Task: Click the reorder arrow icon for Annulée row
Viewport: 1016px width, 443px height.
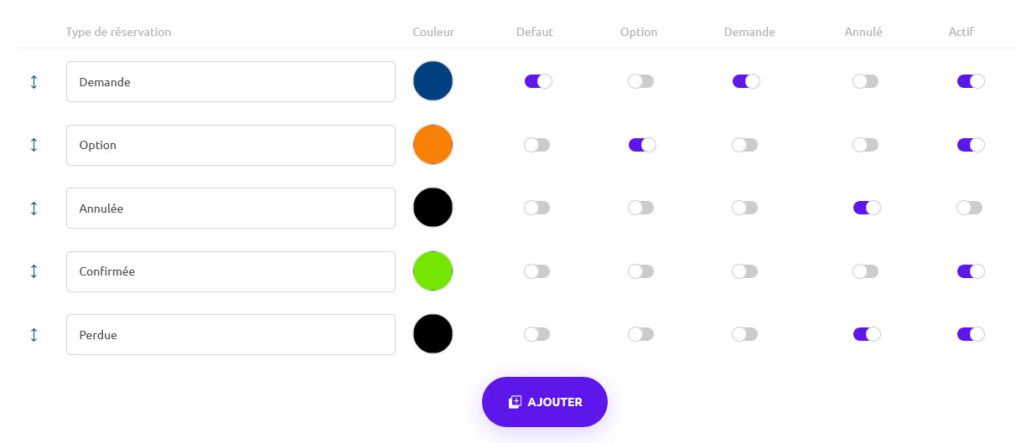Action: 34,209
